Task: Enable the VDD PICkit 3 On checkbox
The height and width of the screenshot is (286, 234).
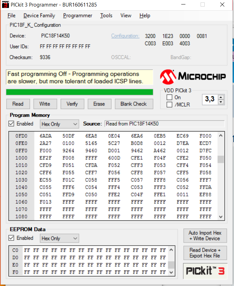Action: coord(169,97)
